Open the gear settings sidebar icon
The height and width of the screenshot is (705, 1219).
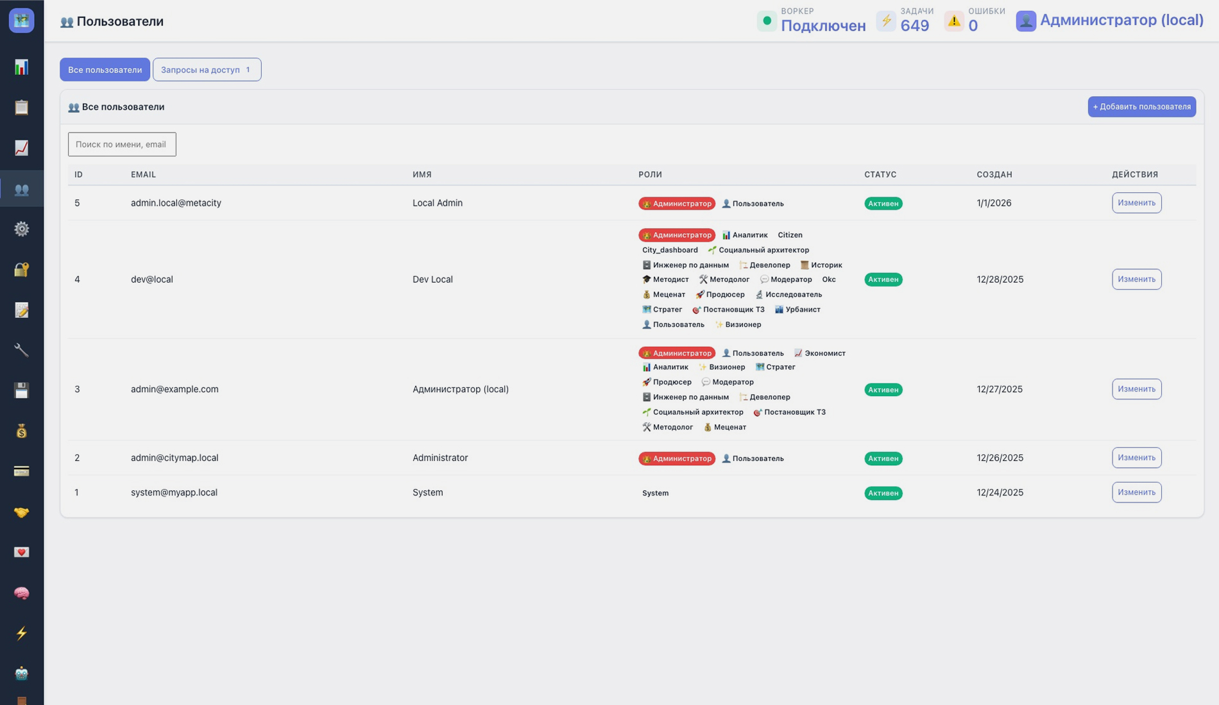(22, 229)
